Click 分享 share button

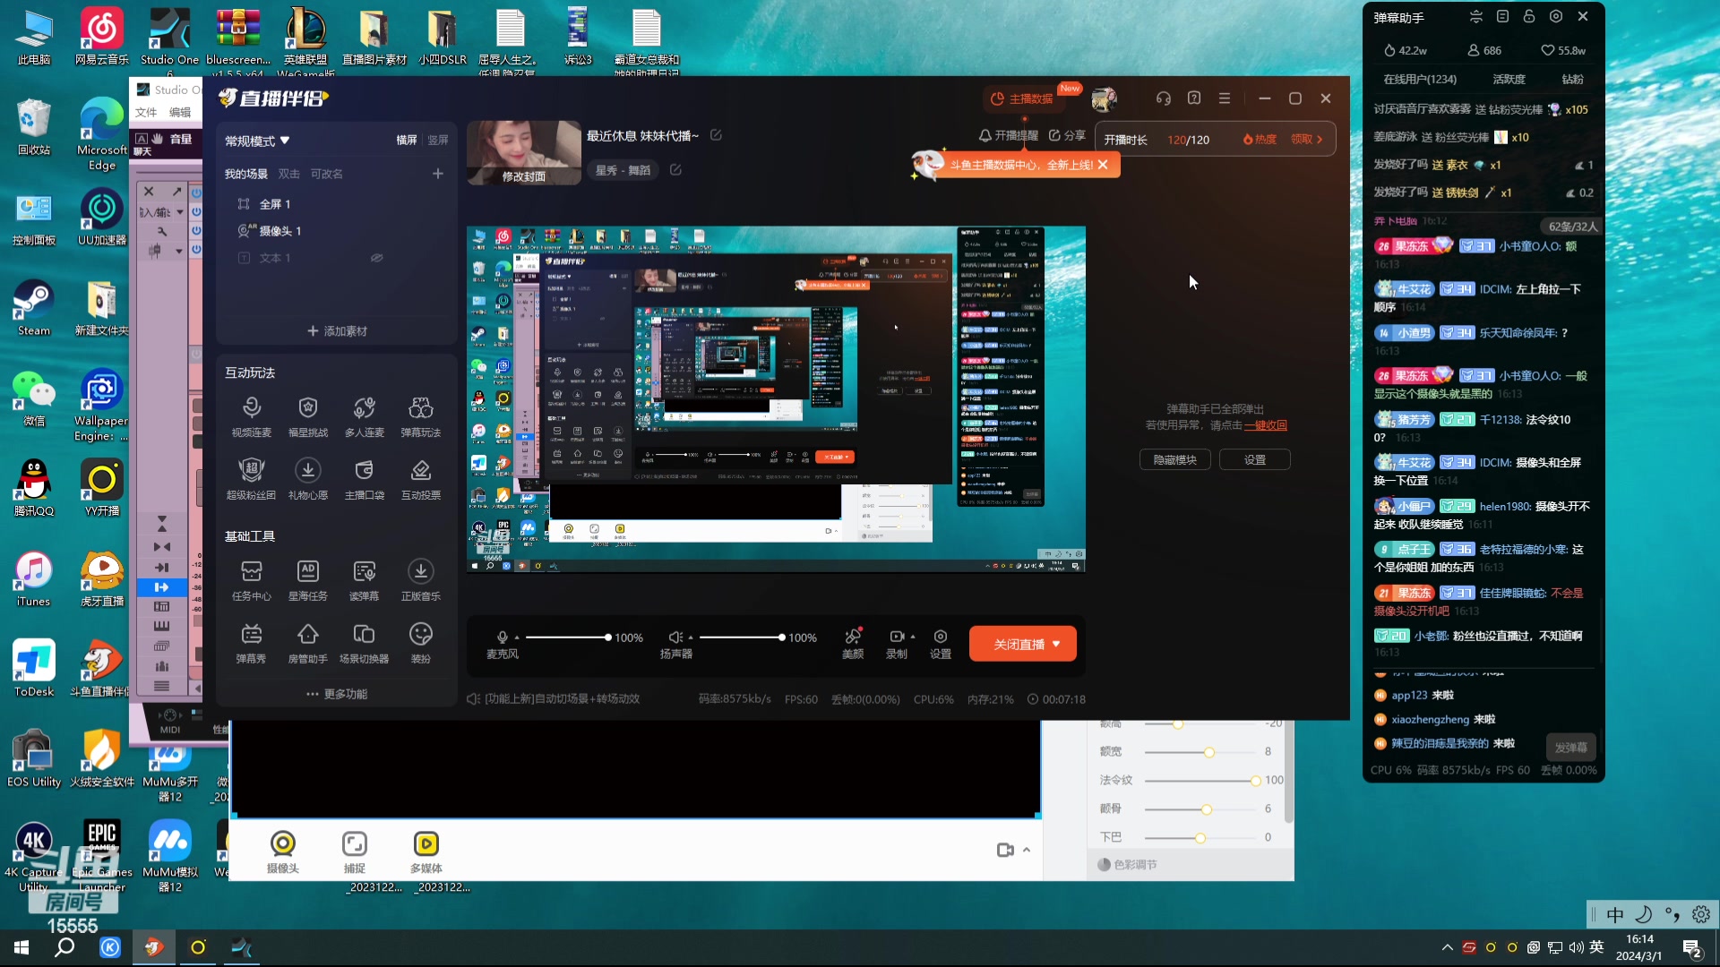(x=1067, y=135)
